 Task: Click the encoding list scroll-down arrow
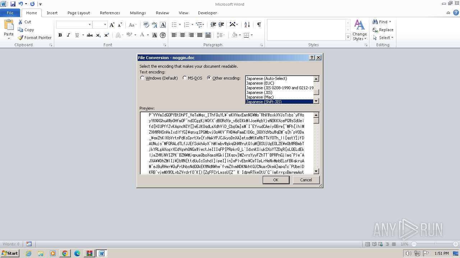click(316, 101)
